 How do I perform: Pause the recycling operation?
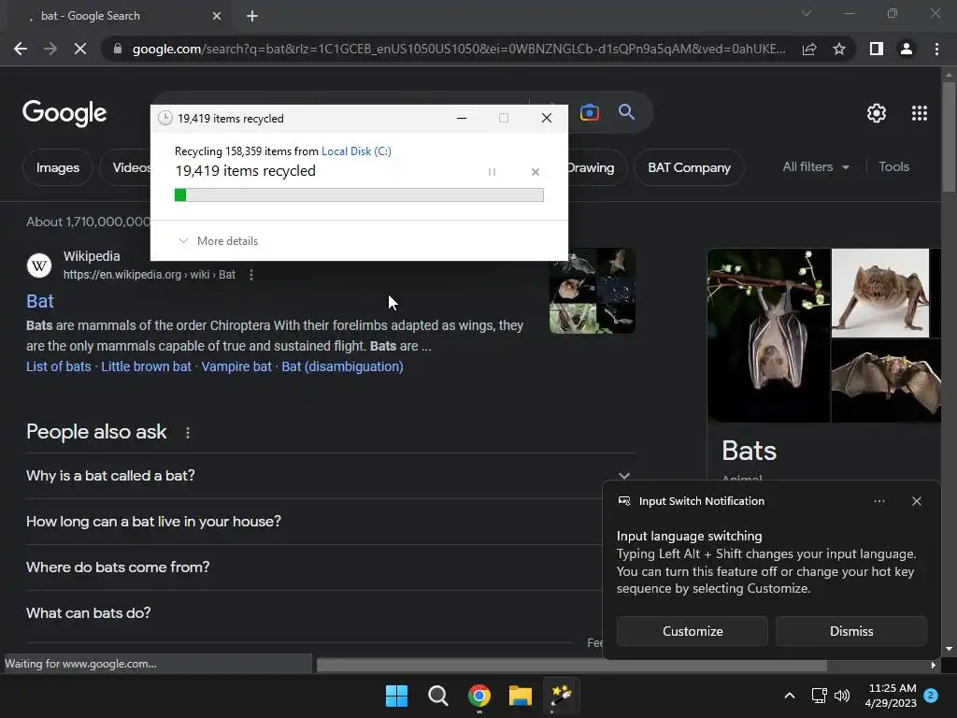[x=492, y=172]
